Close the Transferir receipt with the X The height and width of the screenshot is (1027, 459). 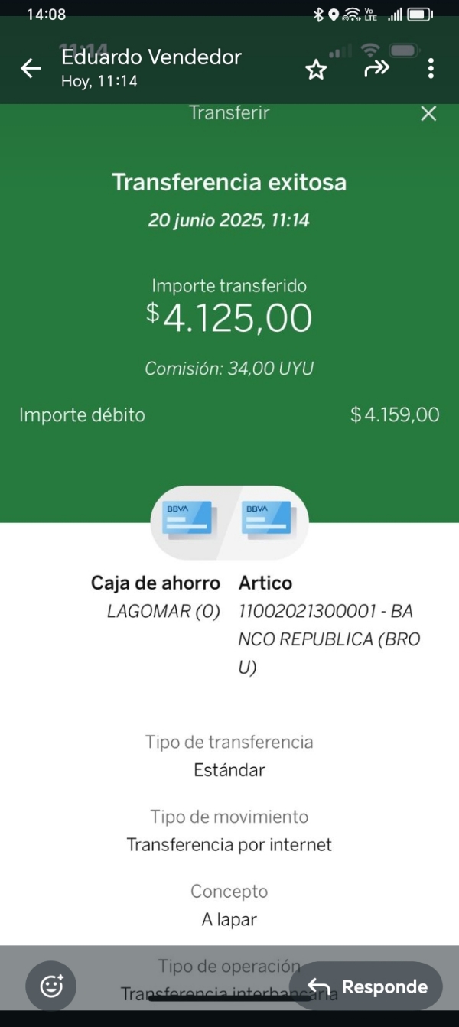pos(428,114)
